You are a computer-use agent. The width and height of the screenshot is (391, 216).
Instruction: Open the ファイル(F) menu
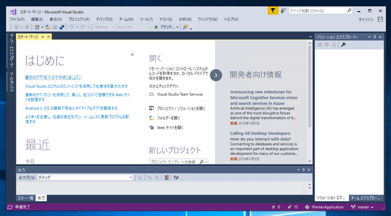point(16,19)
